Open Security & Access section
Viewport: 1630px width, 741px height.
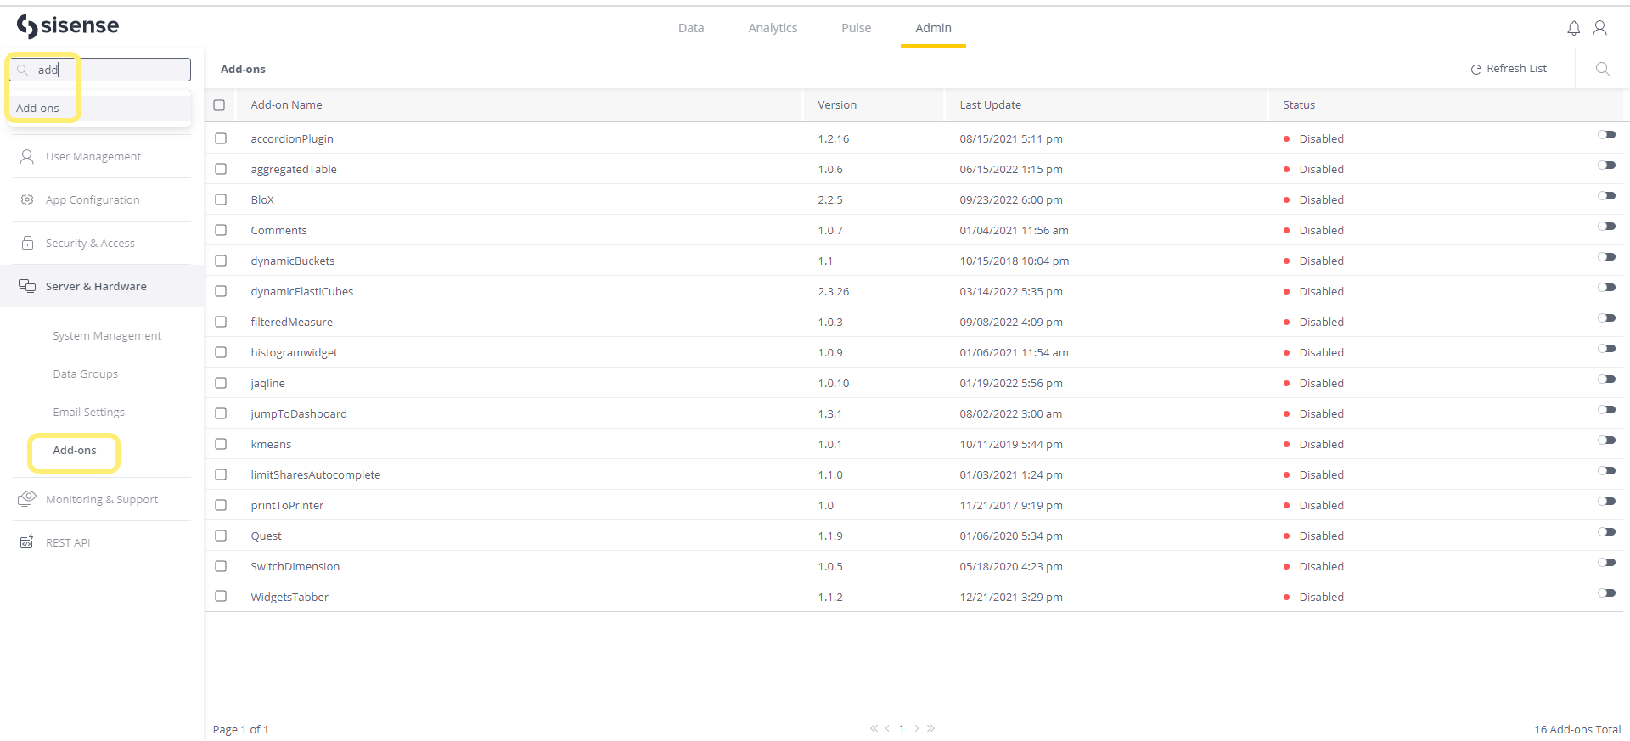(89, 244)
